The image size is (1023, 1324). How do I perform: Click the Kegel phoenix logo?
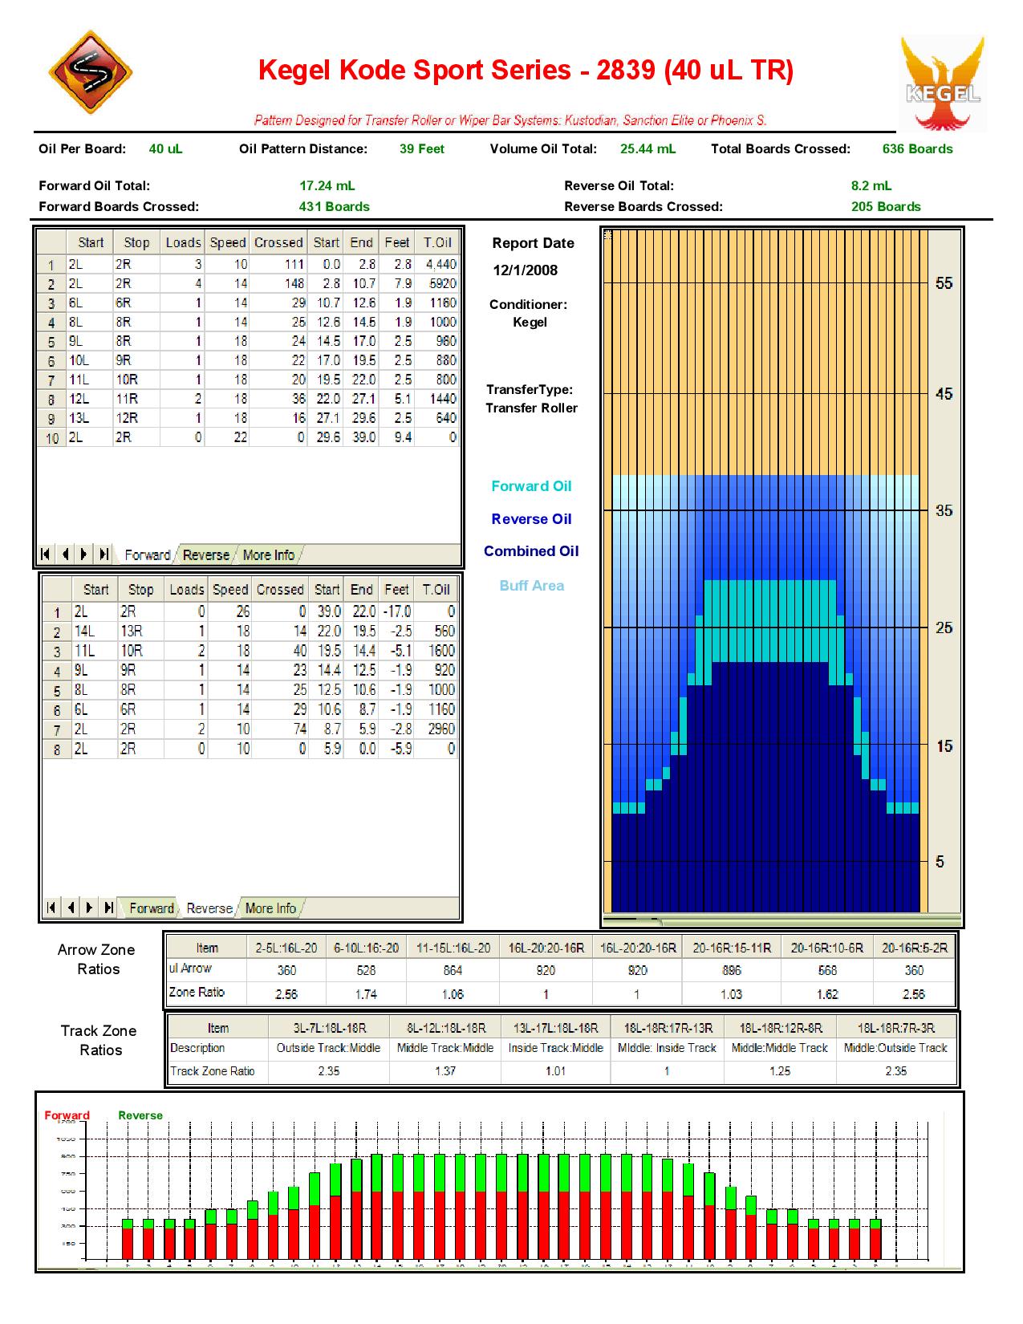tap(944, 83)
